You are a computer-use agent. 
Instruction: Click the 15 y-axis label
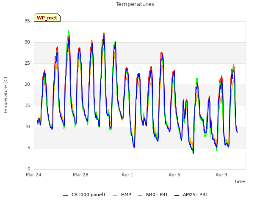pyautogui.click(x=27, y=106)
